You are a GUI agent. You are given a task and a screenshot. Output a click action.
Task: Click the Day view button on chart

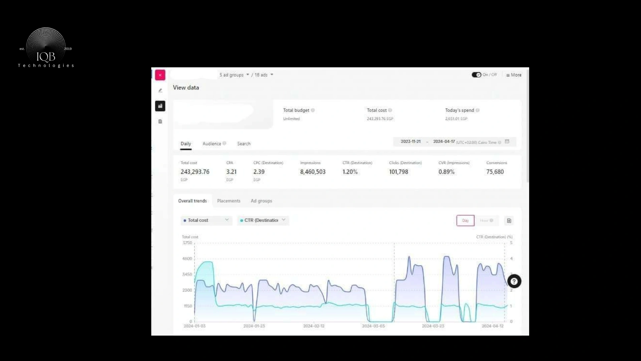465,220
